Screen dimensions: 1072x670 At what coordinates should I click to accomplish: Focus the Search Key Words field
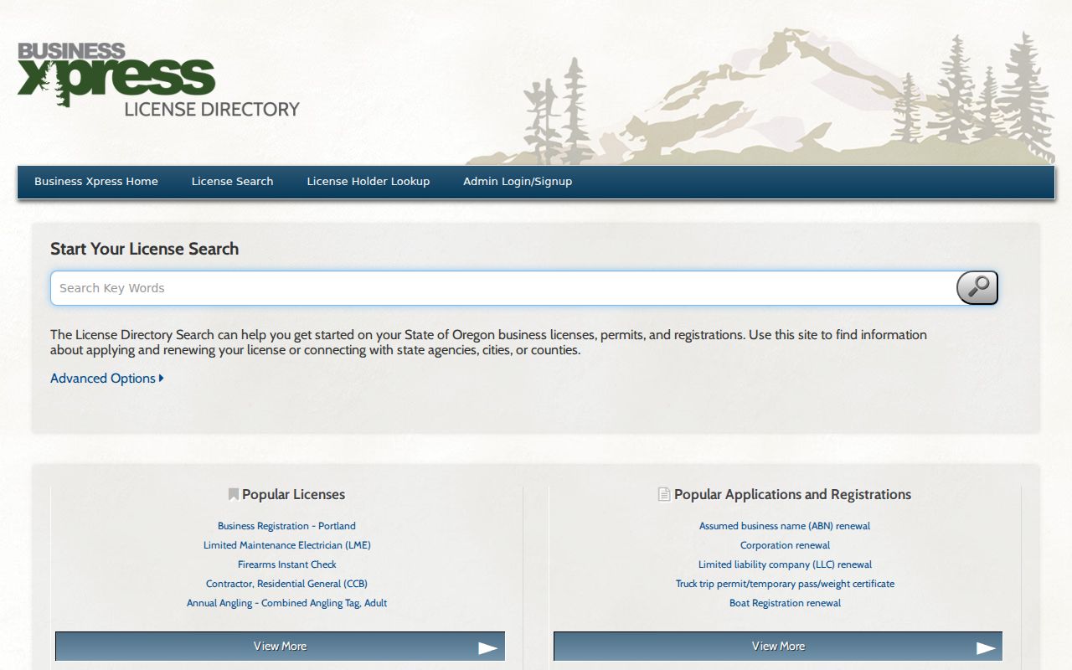click(503, 288)
